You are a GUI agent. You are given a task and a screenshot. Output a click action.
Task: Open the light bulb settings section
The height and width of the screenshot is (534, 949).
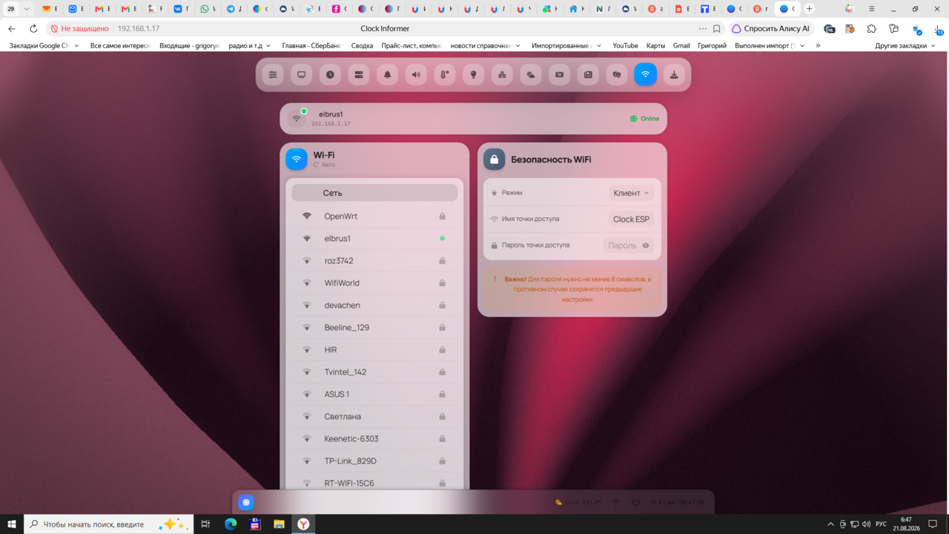click(473, 74)
